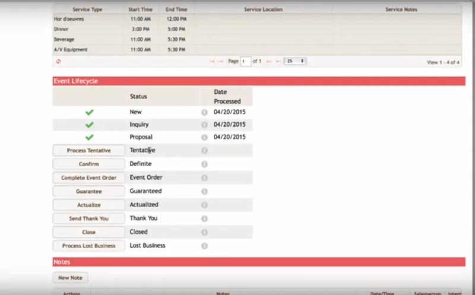This screenshot has width=475, height=295.
Task: Open info icon for Lost Business status
Action: point(204,246)
